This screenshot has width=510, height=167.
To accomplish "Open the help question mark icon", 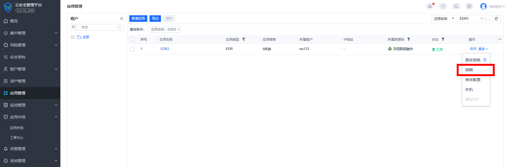I will [x=443, y=6].
